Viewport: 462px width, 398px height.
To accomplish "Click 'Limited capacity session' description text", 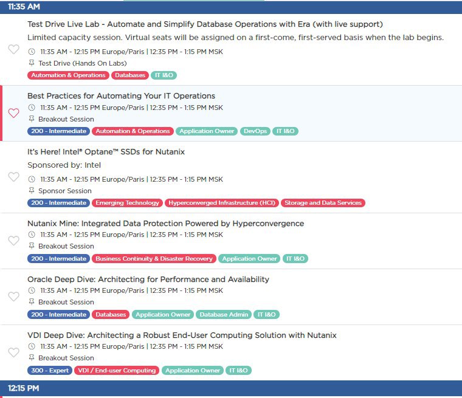I will click(235, 38).
